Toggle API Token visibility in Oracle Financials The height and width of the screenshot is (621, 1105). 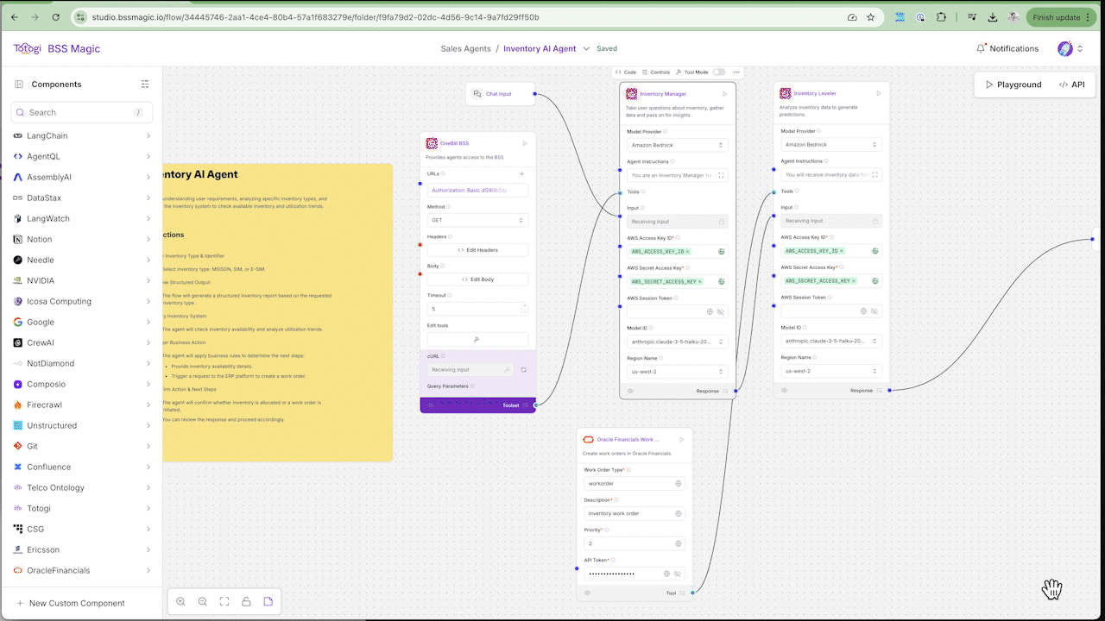pos(678,574)
